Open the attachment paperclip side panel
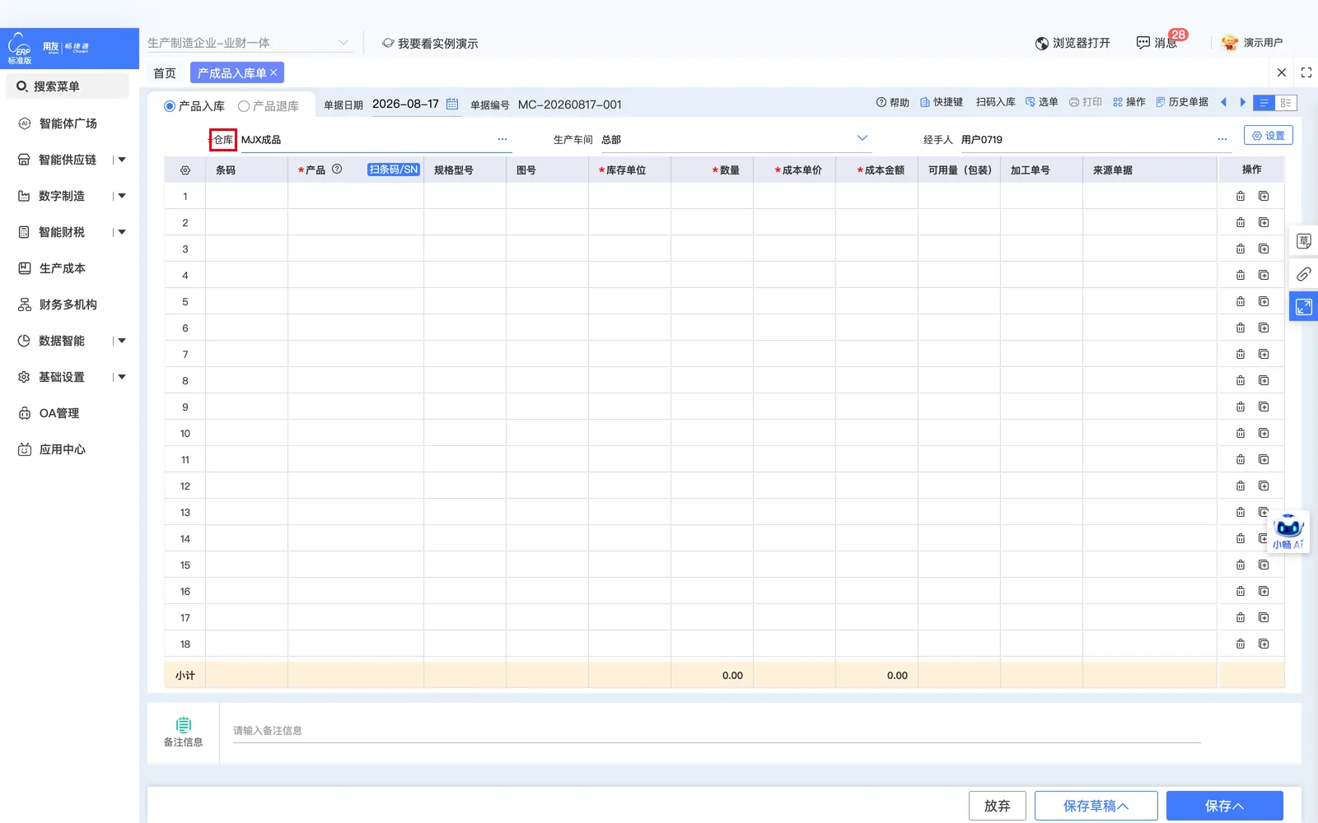 point(1304,274)
